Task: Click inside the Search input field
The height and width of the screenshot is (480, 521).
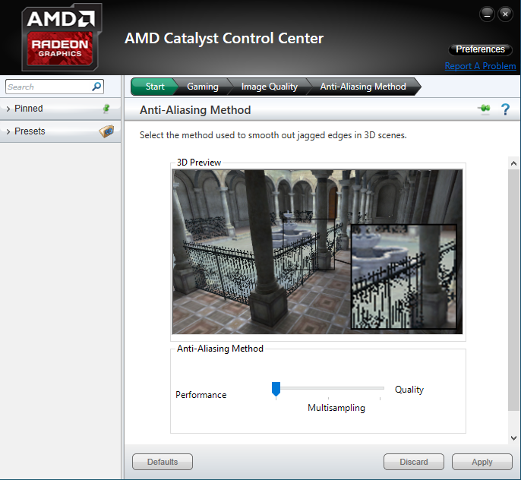Action: click(49, 87)
